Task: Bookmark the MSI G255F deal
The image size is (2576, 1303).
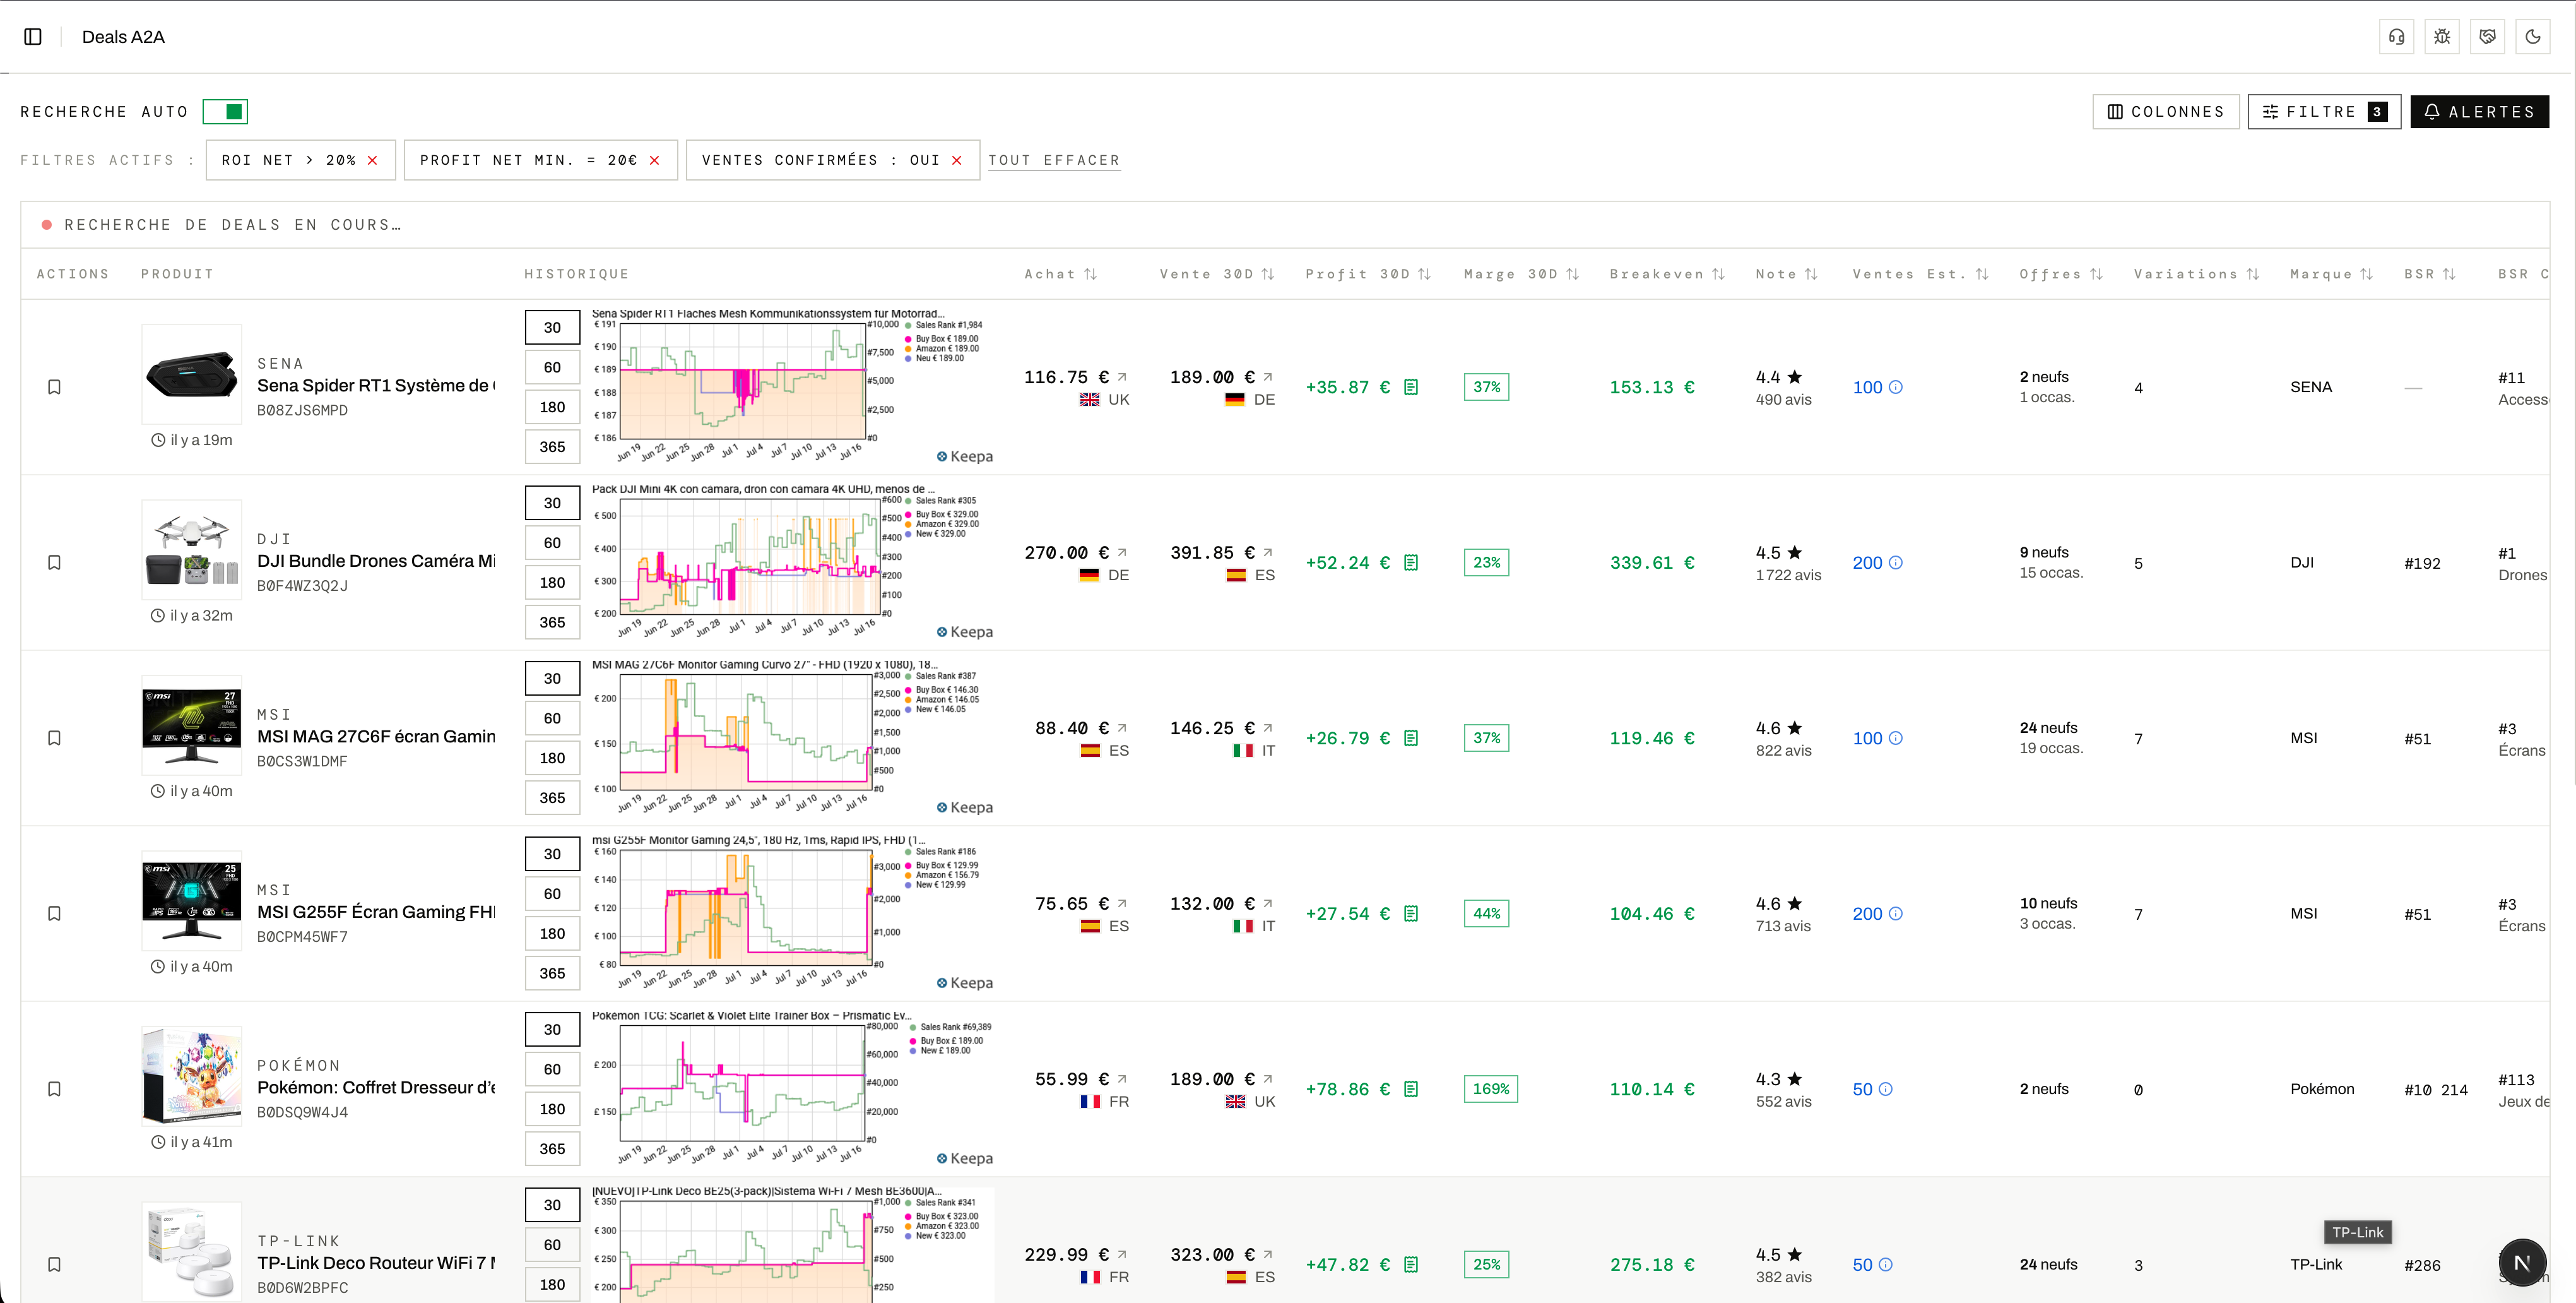Action: point(55,914)
